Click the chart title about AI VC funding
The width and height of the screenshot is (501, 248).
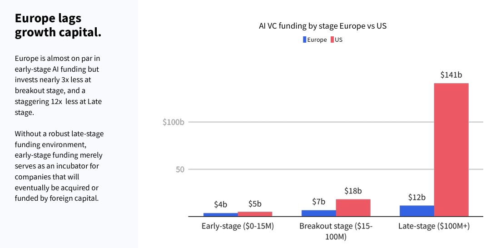click(322, 26)
